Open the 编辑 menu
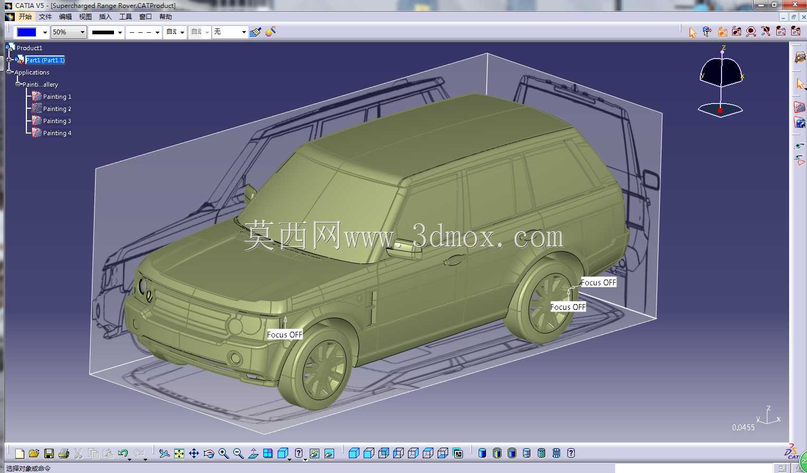 pyautogui.click(x=65, y=17)
